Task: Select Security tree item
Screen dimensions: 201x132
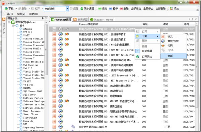Action: click(28, 121)
